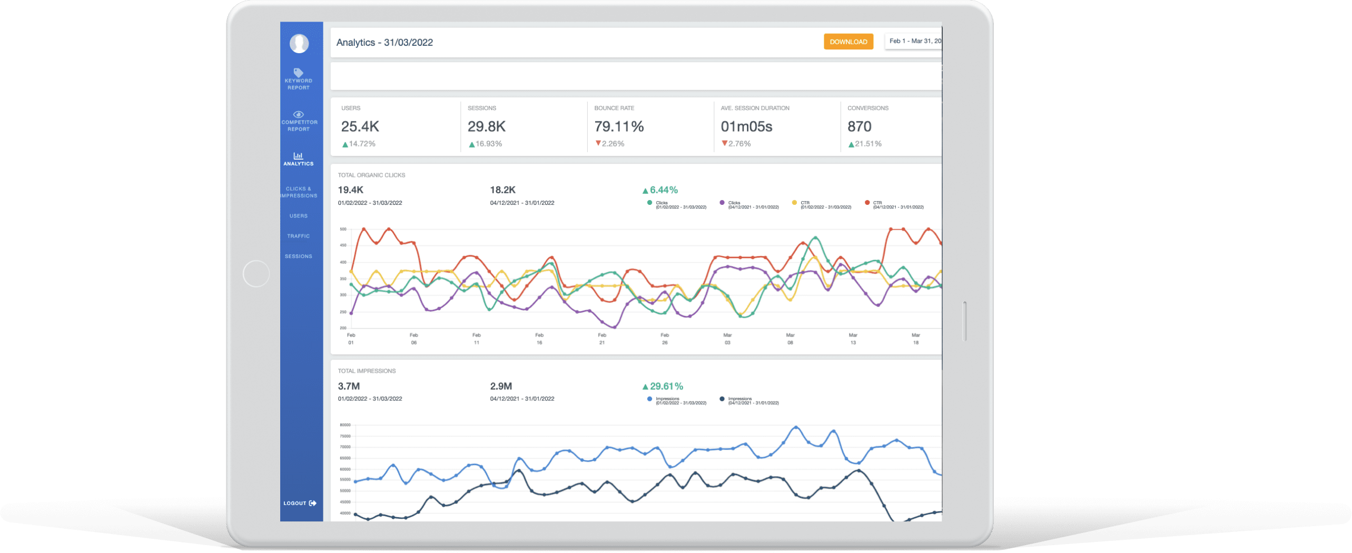This screenshot has height=553, width=1352.
Task: Click the Total Impressions heading
Action: click(367, 371)
